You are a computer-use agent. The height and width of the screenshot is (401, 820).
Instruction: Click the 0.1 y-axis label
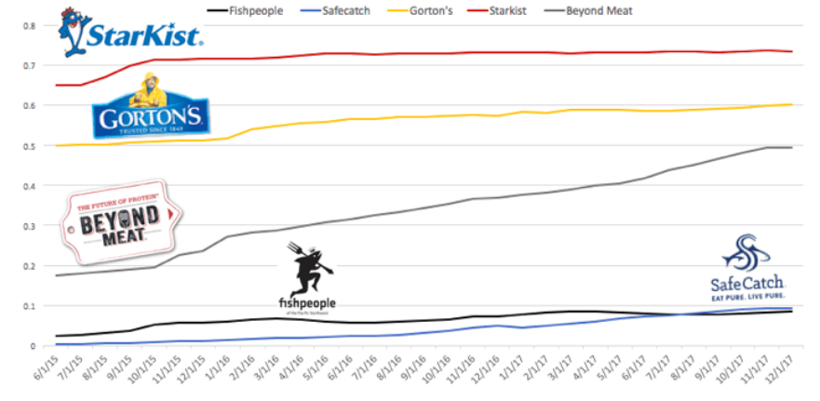31,306
